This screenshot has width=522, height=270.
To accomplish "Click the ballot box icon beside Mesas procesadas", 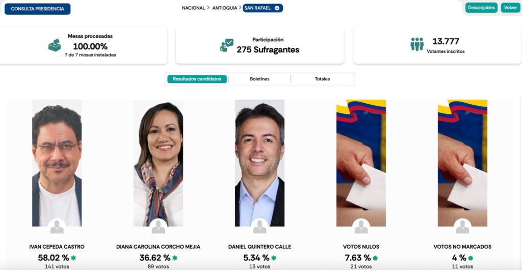I will 55,45.
